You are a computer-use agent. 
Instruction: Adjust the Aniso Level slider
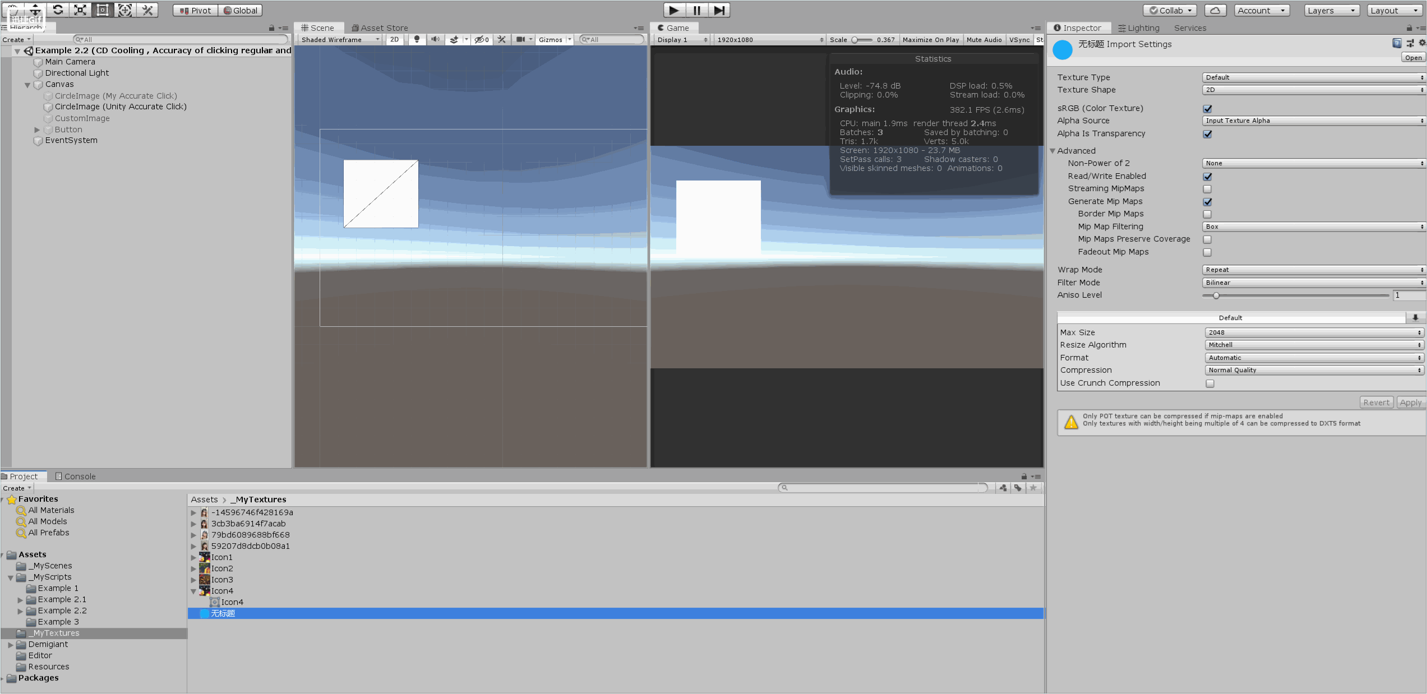[1216, 295]
